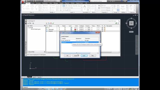The image size is (160, 90).
Task: Open layer manager Settings wrench icon
Action: click(x=118, y=23)
